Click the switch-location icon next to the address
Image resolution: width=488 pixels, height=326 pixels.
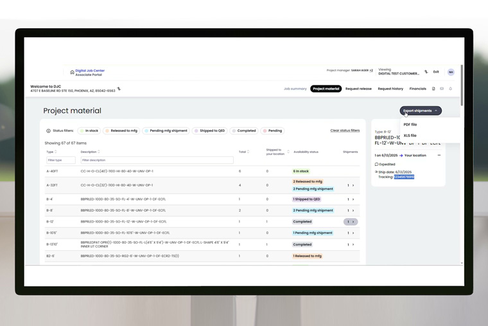click(119, 89)
